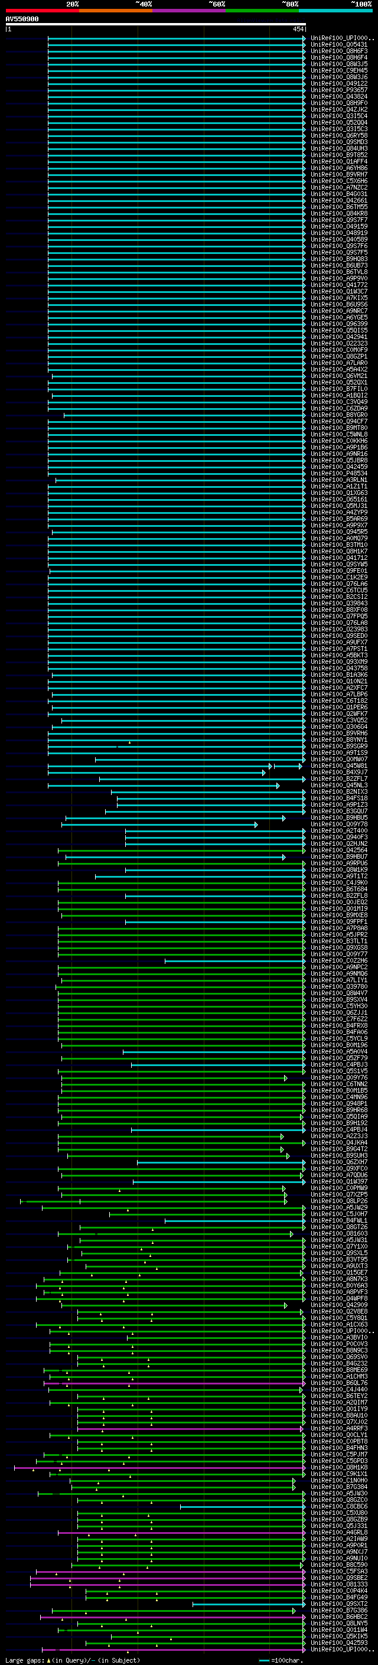Click the query end position 454
The width and height of the screenshot is (378, 1665).
[x=298, y=29]
